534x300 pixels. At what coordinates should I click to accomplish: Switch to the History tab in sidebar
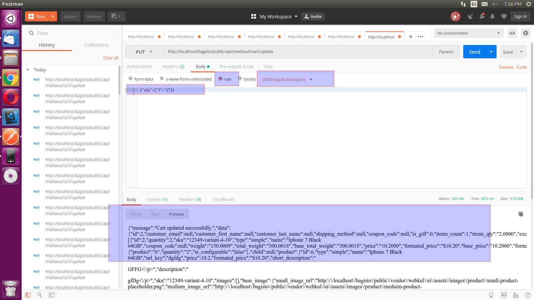coord(47,45)
